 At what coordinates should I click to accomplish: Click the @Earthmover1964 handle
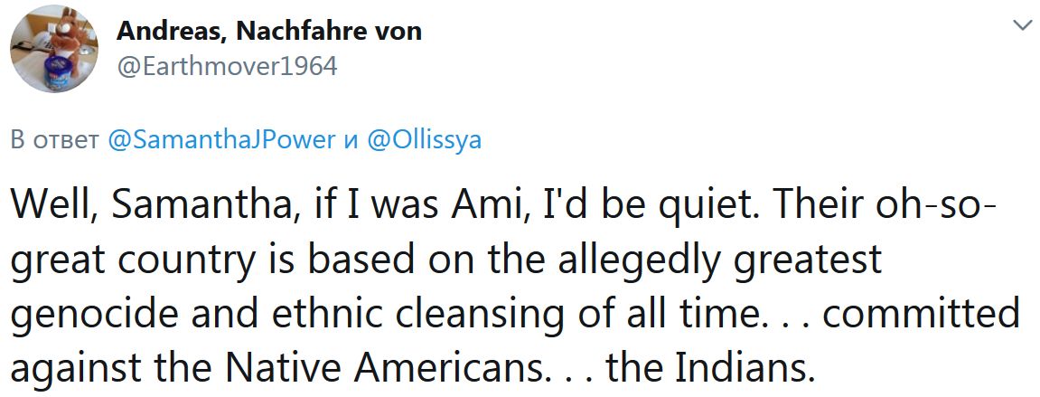[227, 66]
